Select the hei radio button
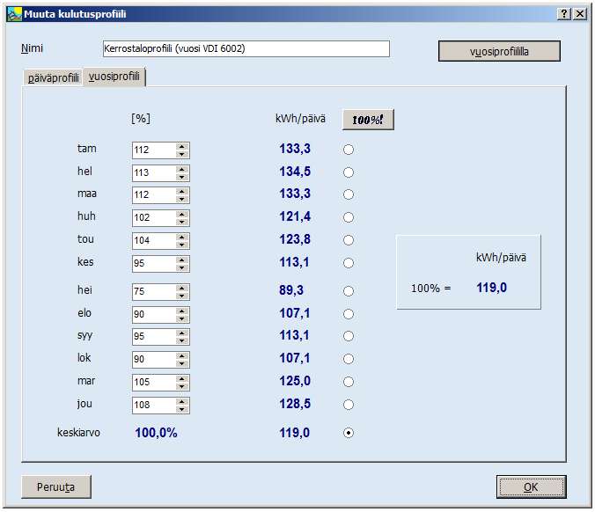This screenshot has height=512, width=595. click(x=349, y=291)
